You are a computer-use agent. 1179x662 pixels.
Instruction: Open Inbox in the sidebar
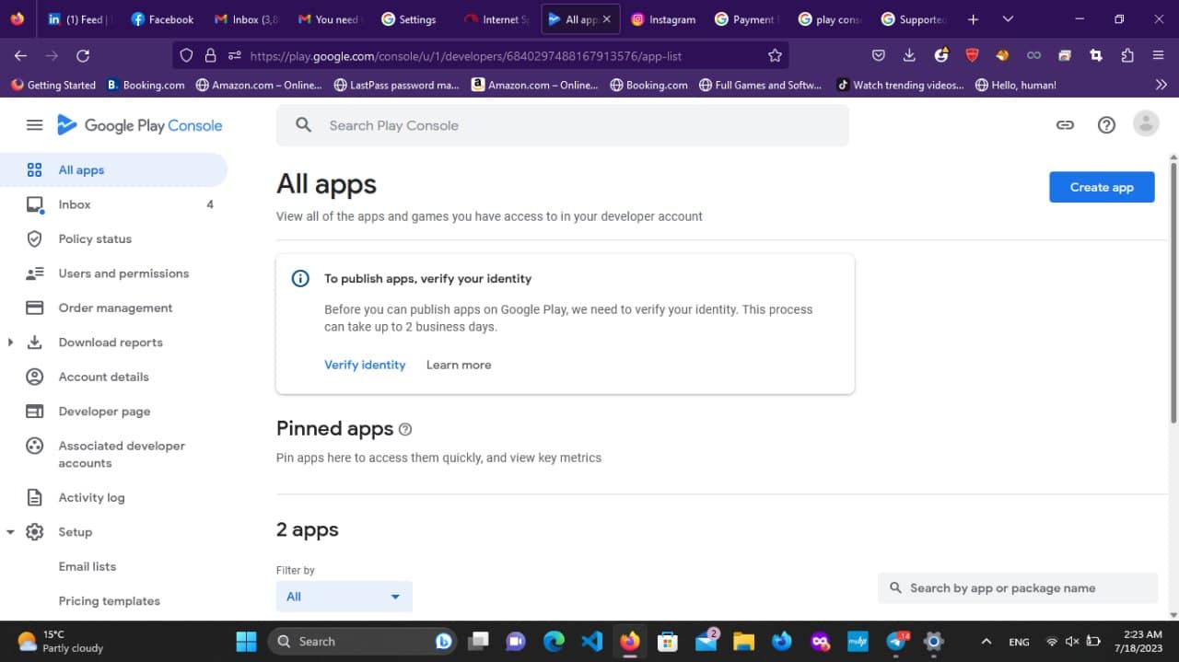coord(114,204)
